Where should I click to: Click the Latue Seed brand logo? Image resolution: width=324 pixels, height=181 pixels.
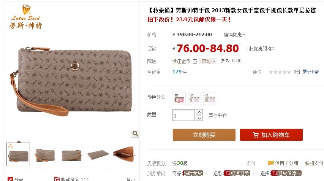(x=26, y=17)
